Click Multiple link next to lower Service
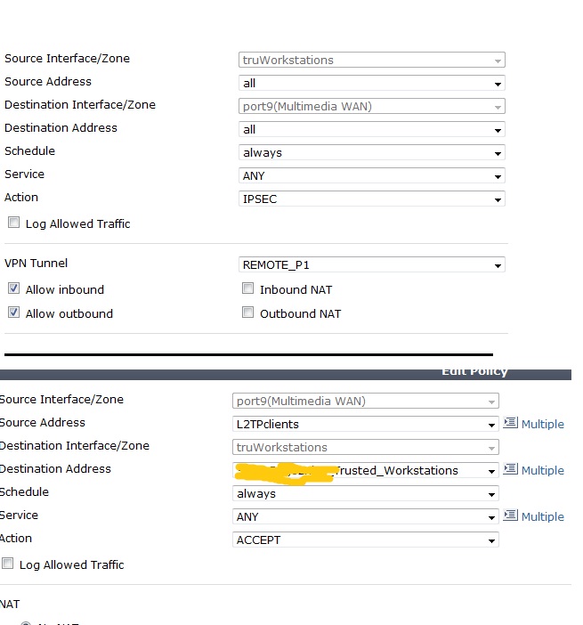 pyautogui.click(x=542, y=516)
